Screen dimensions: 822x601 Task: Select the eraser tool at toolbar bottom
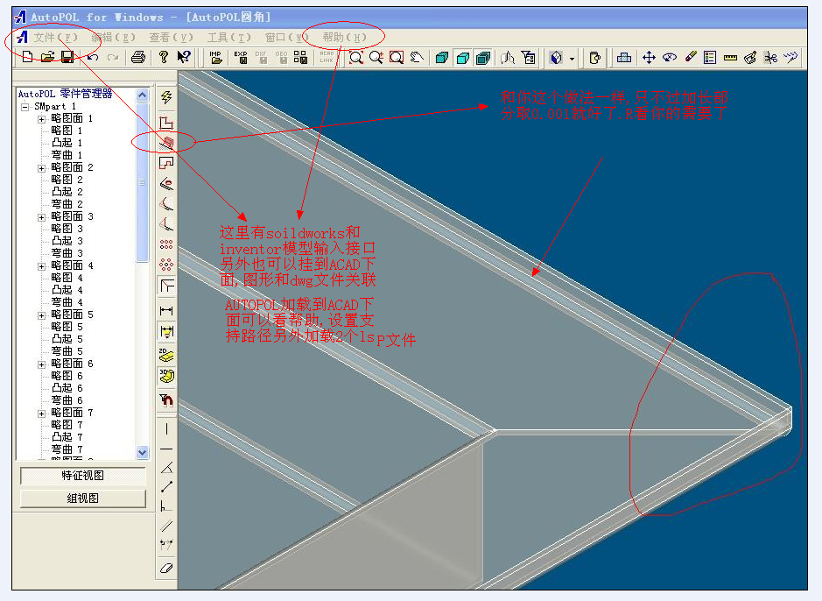(x=166, y=568)
